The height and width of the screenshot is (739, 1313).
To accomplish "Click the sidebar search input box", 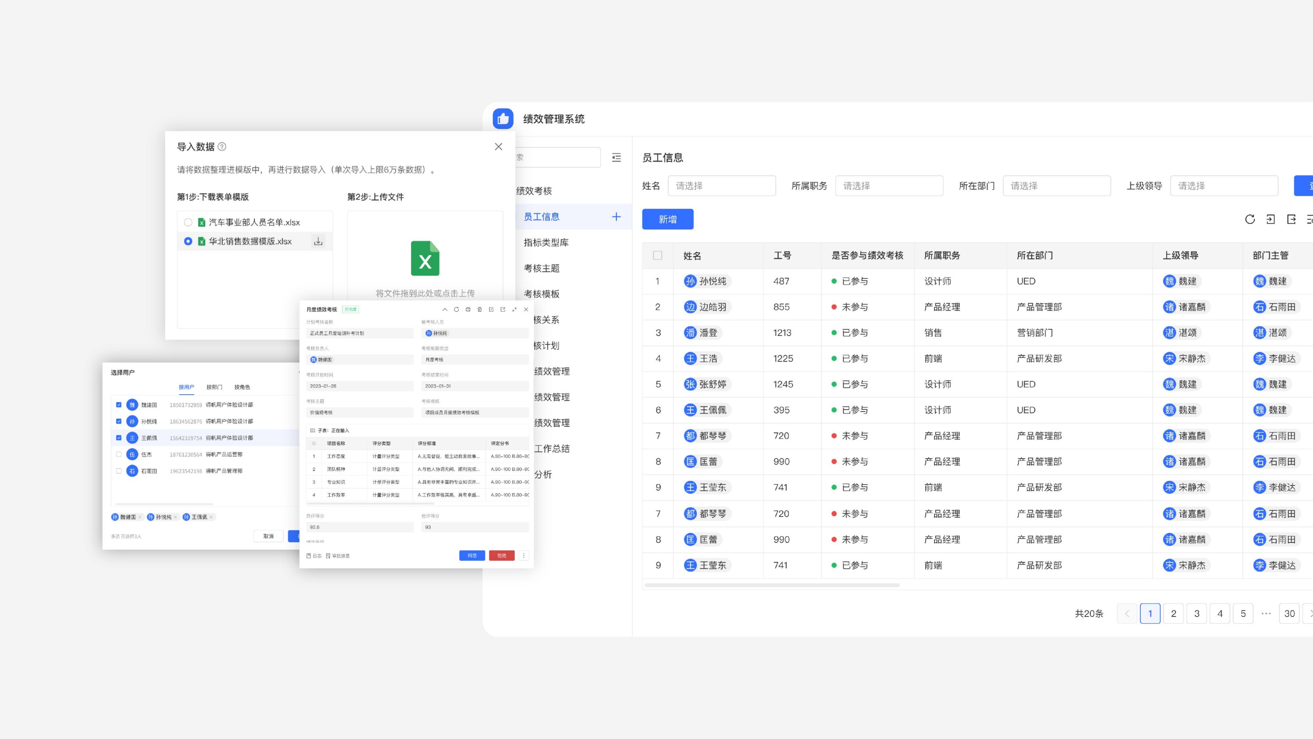I will pyautogui.click(x=558, y=158).
